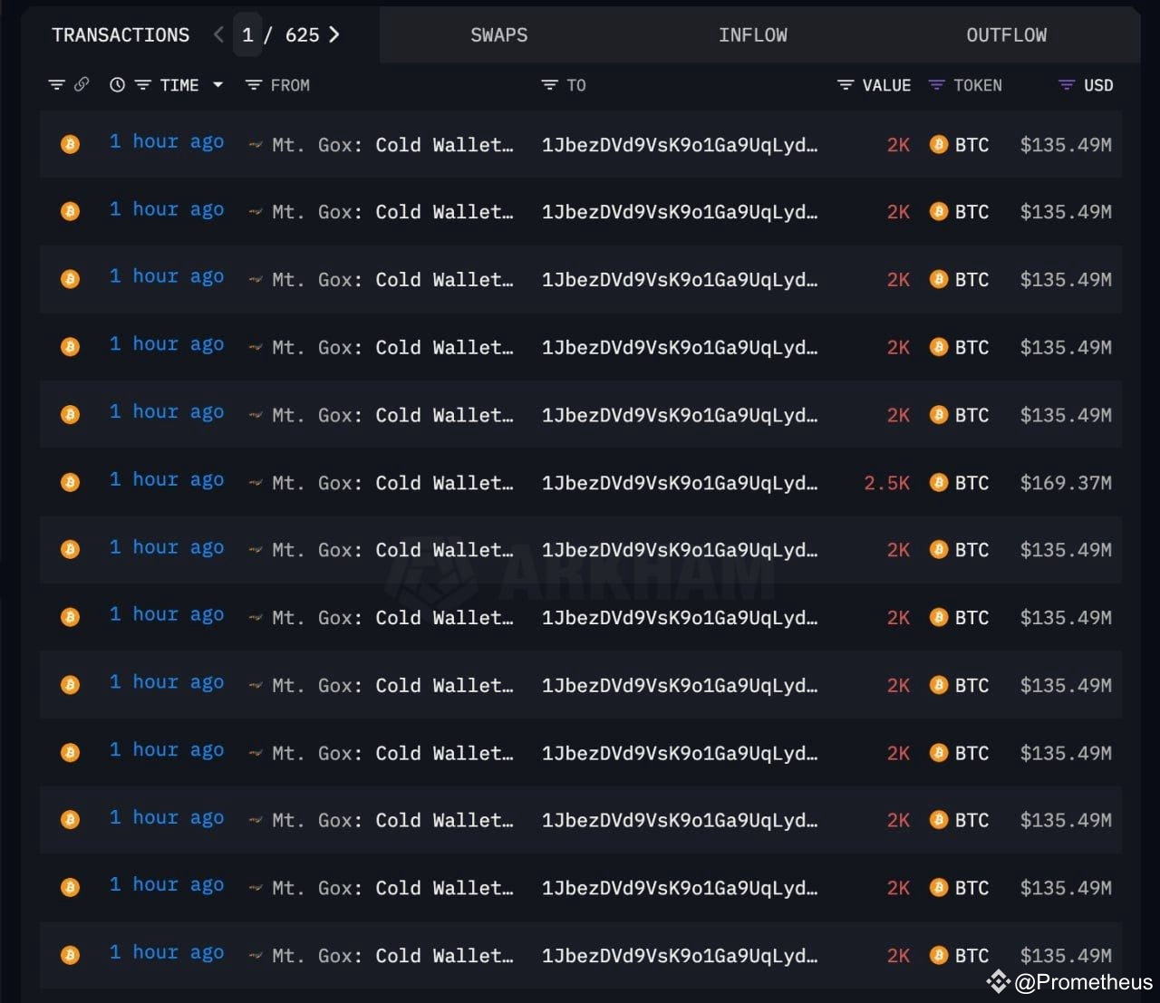Click the $135.49M amount in the topmost row
This screenshot has height=1003, width=1160.
tap(1066, 145)
